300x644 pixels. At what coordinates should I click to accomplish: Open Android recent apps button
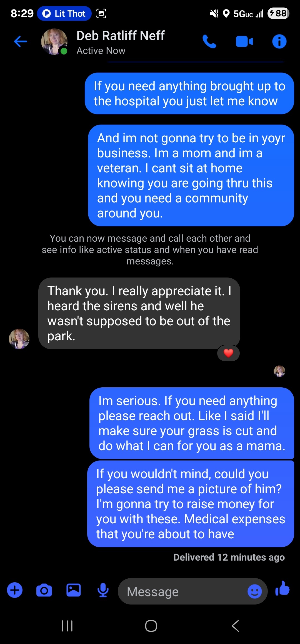[67, 626]
